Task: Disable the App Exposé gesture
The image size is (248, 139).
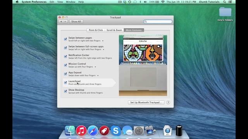Action: point(65,74)
